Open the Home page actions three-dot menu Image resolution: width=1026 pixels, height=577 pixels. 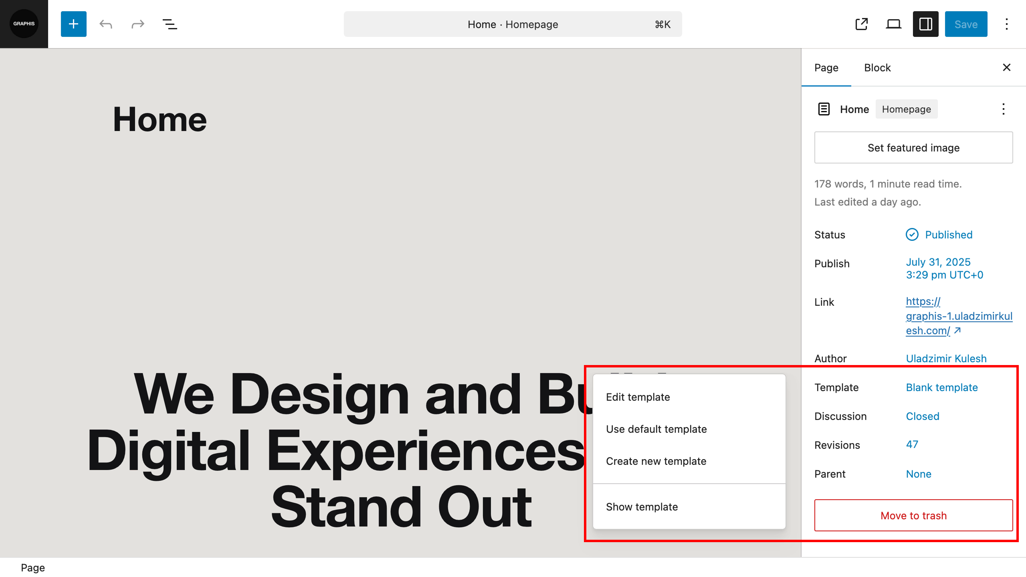click(x=1003, y=109)
